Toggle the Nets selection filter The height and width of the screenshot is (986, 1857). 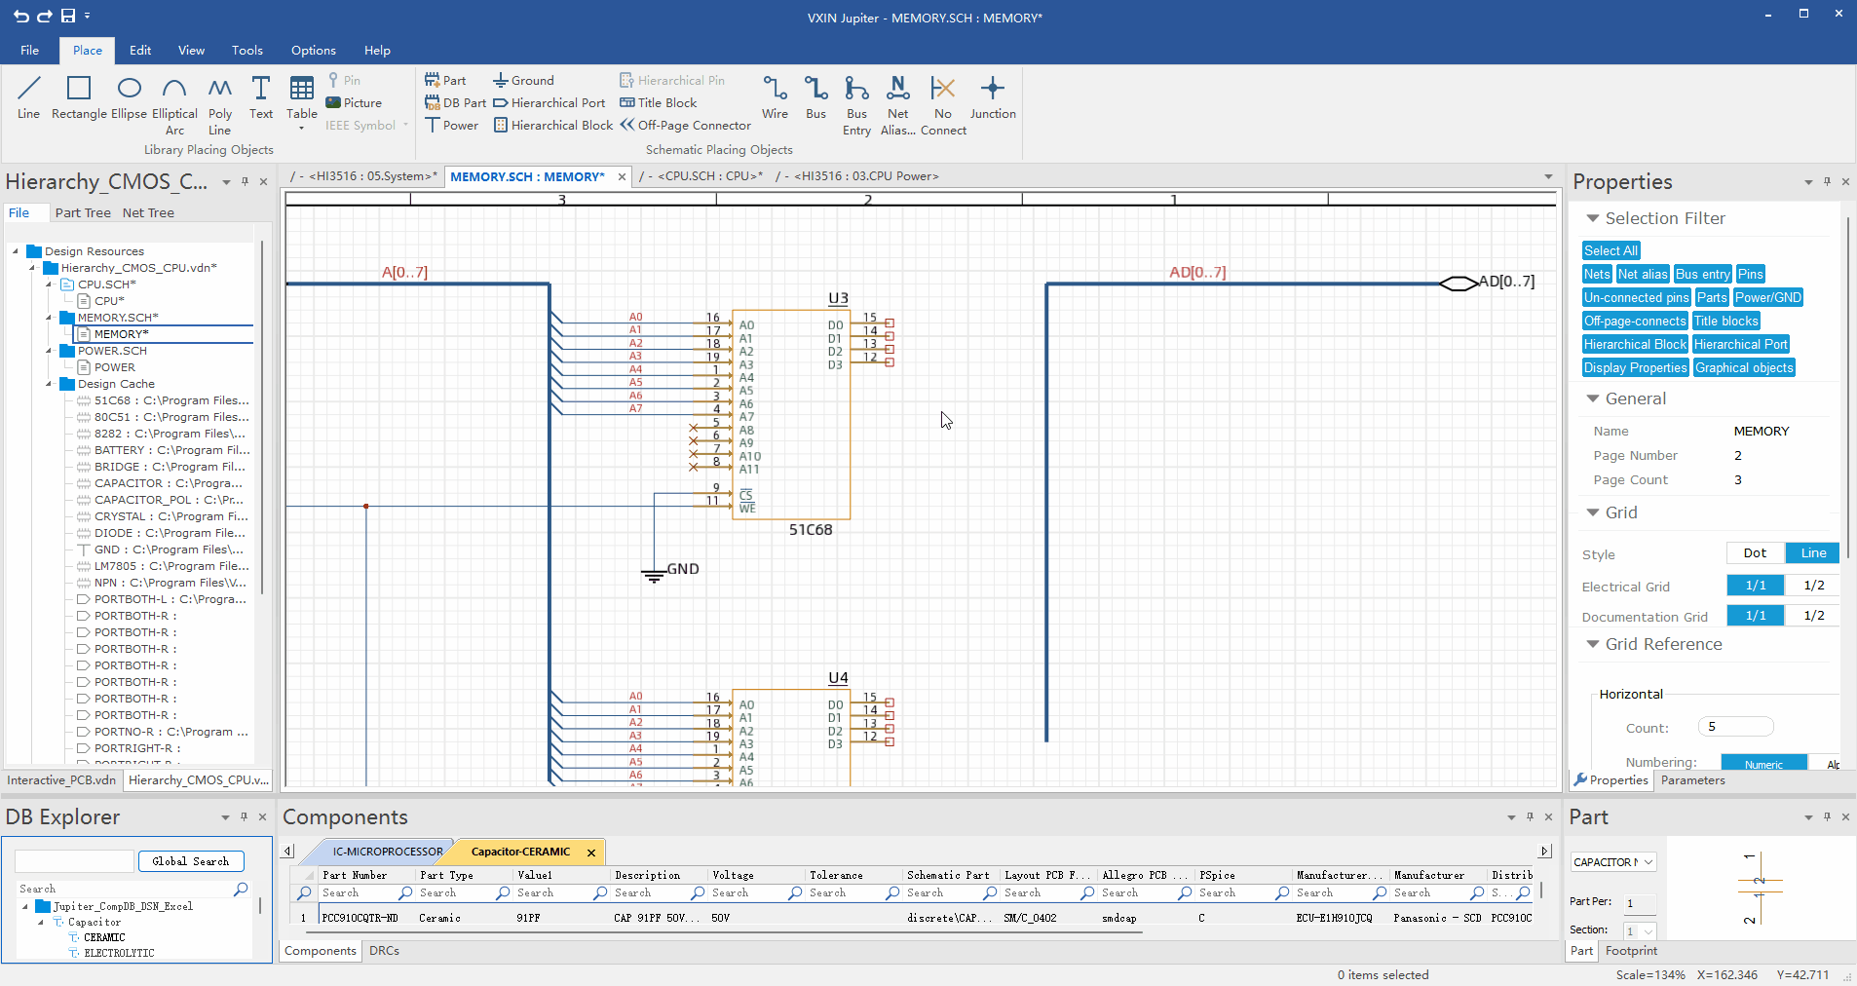(1597, 275)
